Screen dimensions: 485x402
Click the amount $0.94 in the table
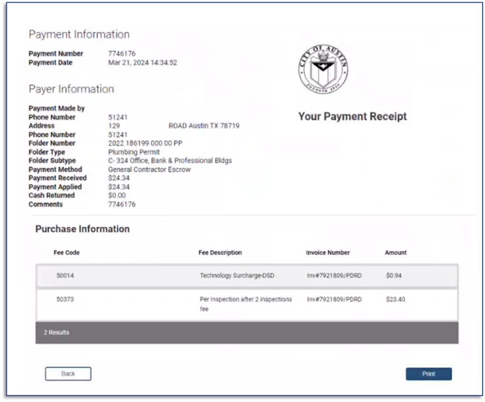click(394, 275)
